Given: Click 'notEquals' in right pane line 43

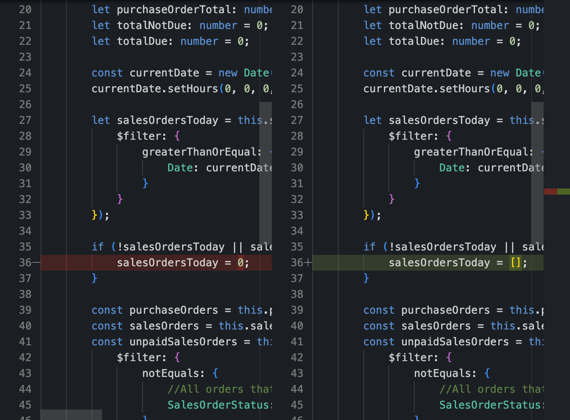Looking at the screenshot, I should pyautogui.click(x=442, y=373).
